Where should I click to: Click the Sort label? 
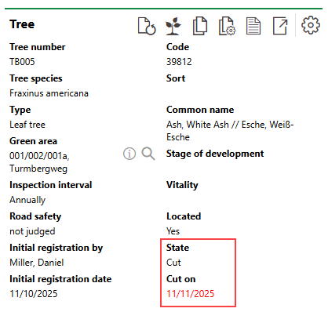point(176,78)
